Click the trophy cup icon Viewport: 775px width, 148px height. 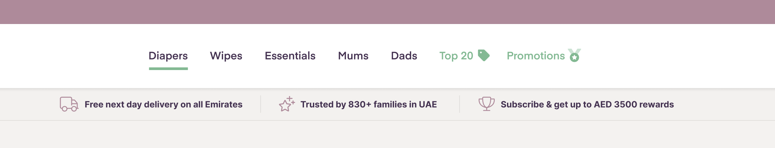click(x=487, y=104)
